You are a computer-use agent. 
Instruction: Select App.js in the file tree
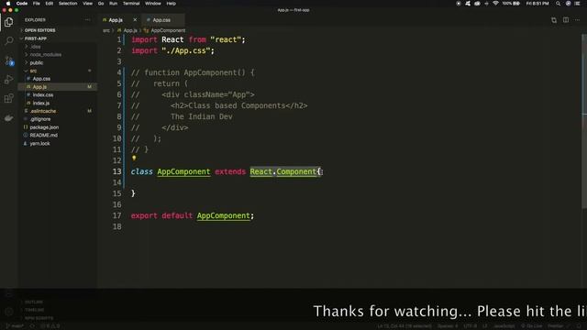point(58,87)
